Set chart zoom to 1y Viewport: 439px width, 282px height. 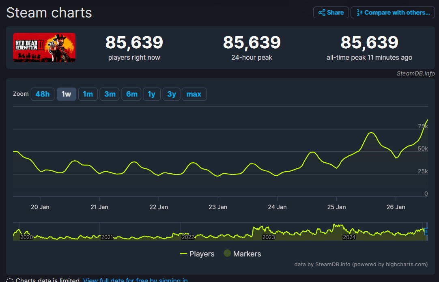tap(152, 94)
